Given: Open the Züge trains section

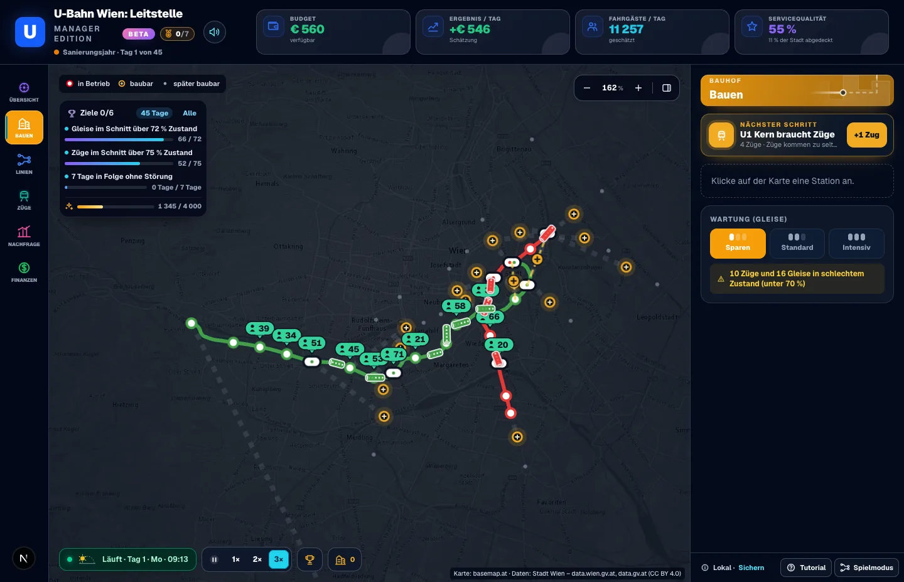Looking at the screenshot, I should 24,200.
